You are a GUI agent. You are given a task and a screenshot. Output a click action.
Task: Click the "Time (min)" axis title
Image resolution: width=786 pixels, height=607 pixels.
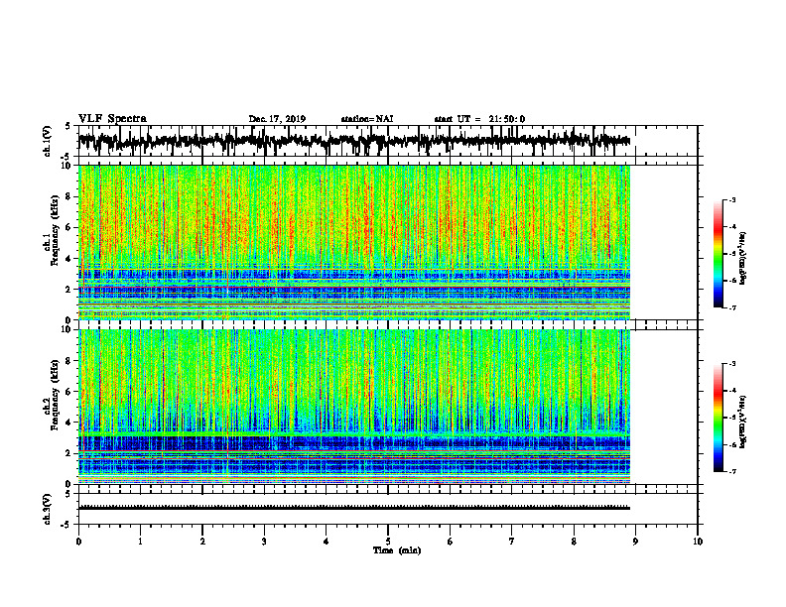point(397,550)
